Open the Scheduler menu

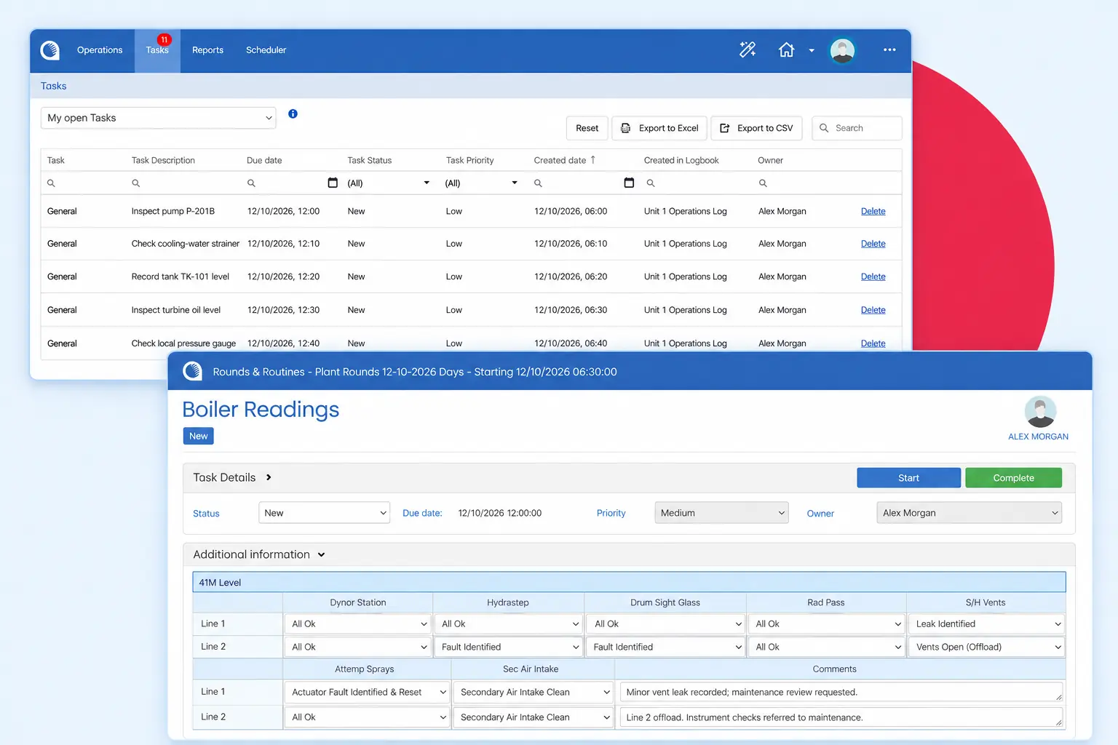click(266, 50)
